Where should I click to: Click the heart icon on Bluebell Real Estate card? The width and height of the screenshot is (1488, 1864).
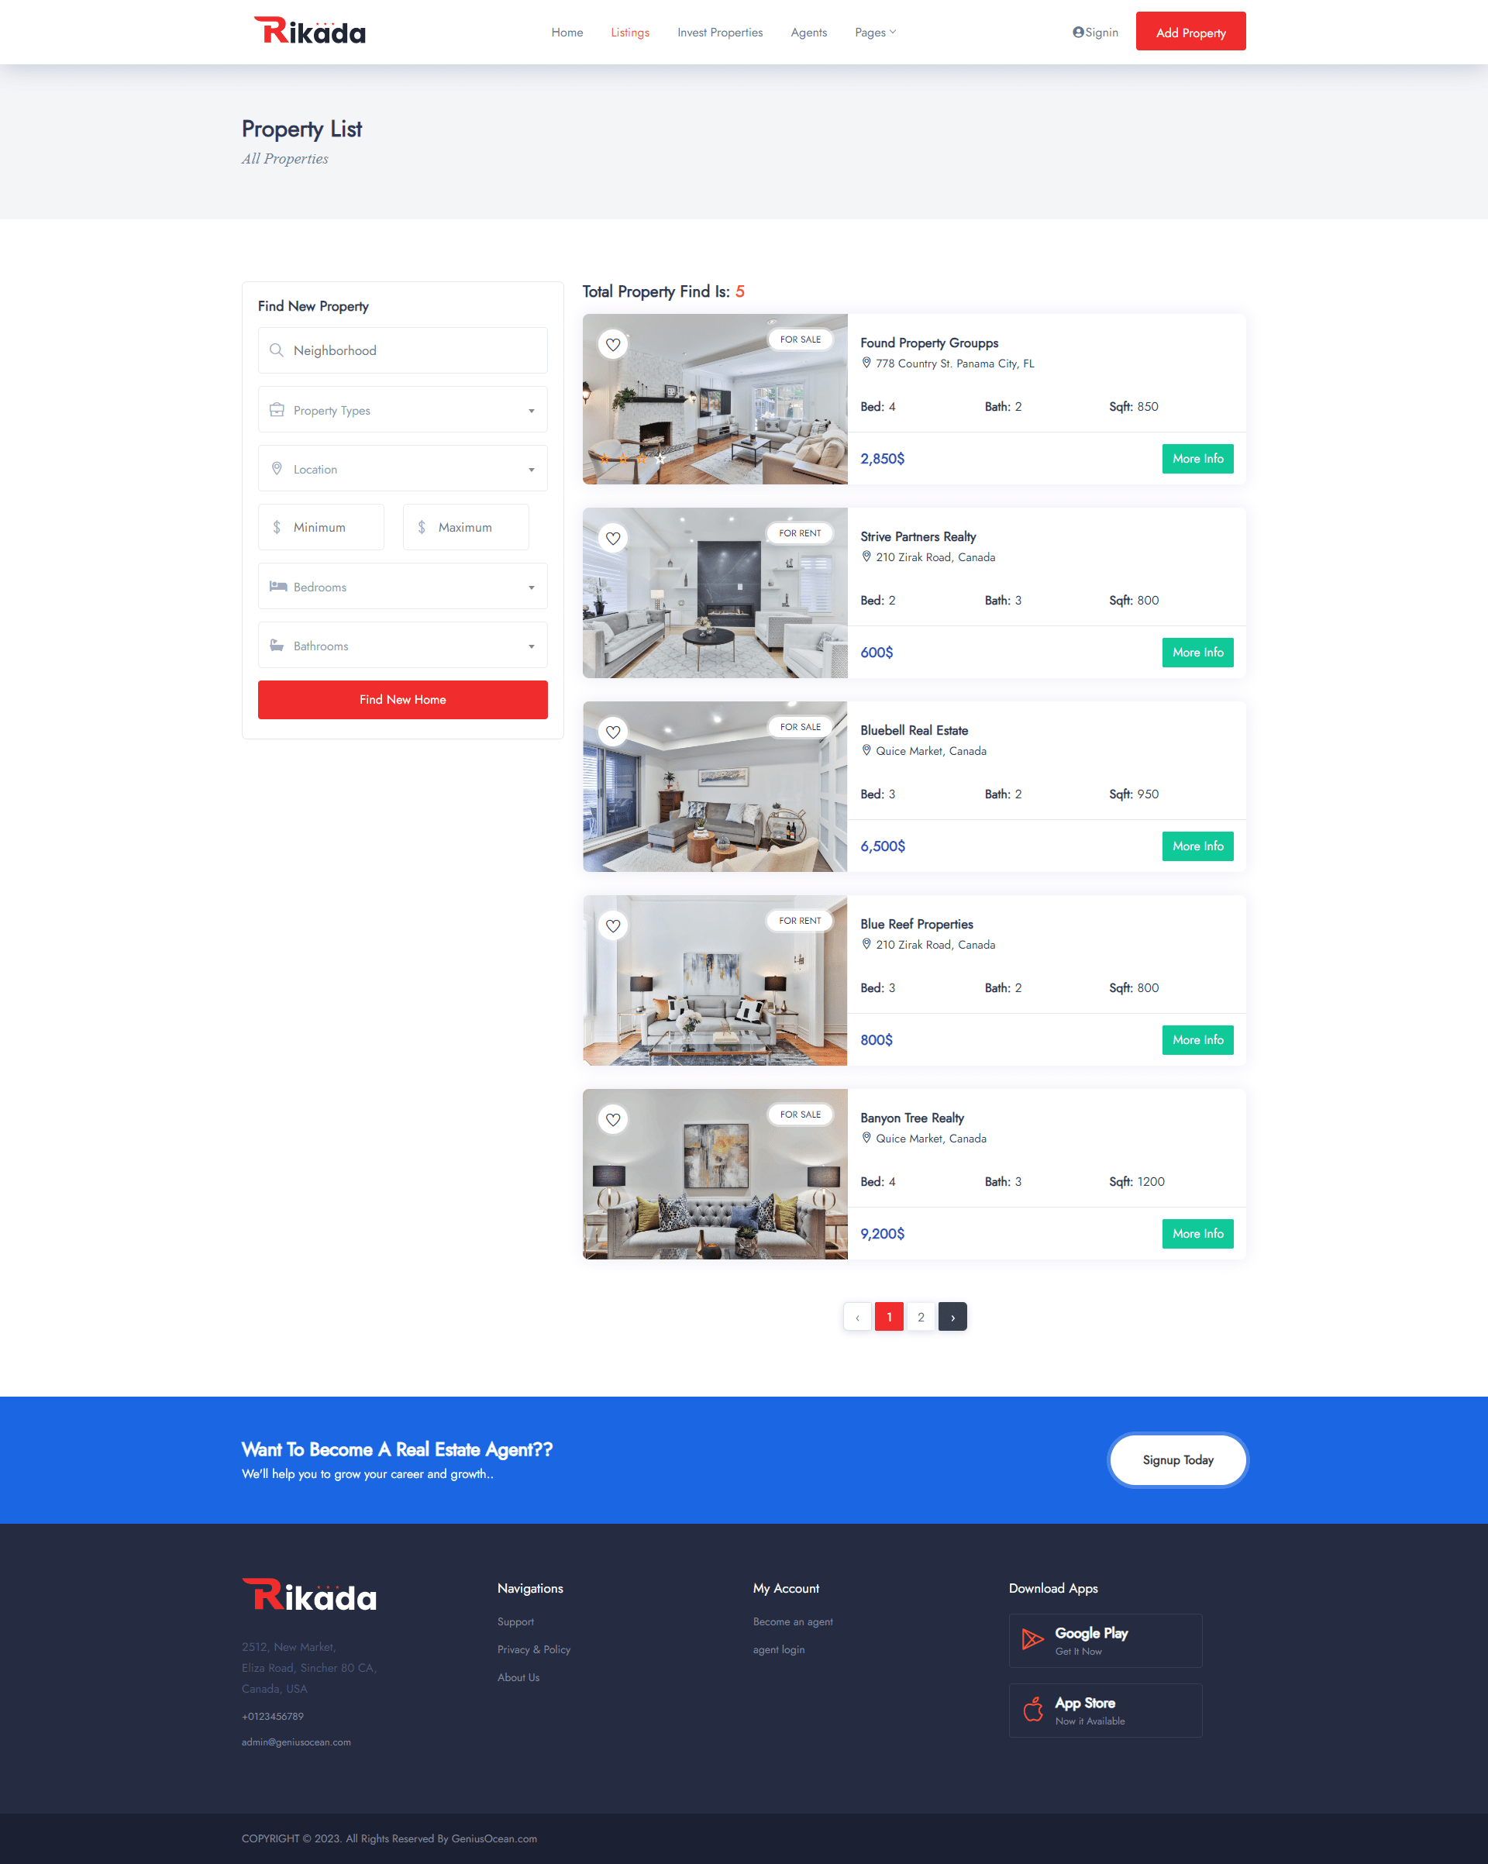click(x=613, y=732)
